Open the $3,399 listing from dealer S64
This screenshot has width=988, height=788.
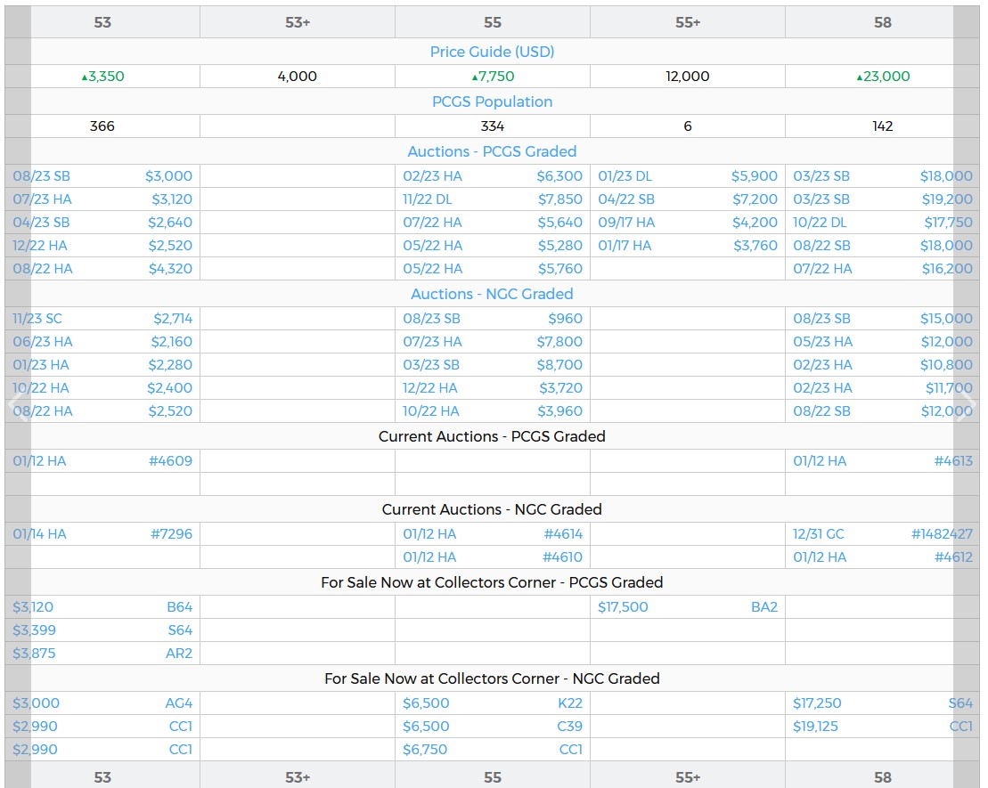coord(102,630)
